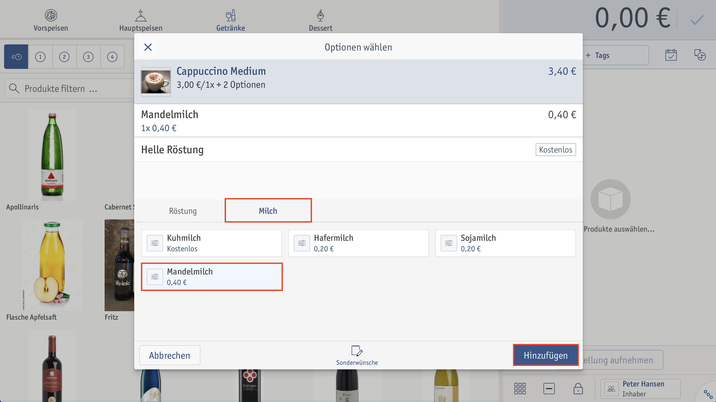Click the Abbrechen button
The height and width of the screenshot is (402, 716).
pyautogui.click(x=169, y=355)
